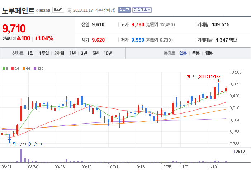Select the 1일 line chart tab
Viewport: 251px width, 176px height.
coord(30,53)
